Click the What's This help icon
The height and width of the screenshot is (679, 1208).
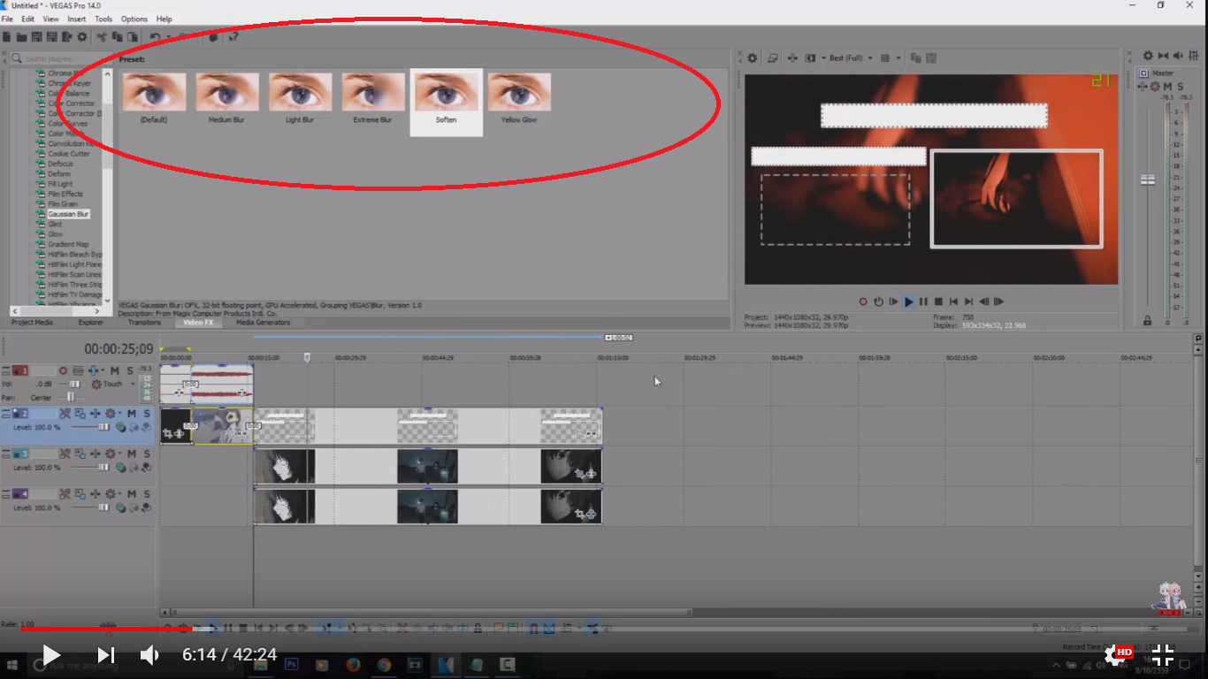(x=233, y=37)
